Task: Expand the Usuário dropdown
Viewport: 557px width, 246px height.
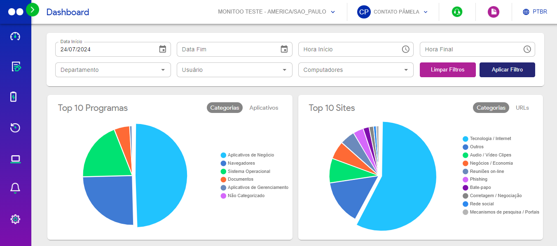Action: [x=234, y=70]
